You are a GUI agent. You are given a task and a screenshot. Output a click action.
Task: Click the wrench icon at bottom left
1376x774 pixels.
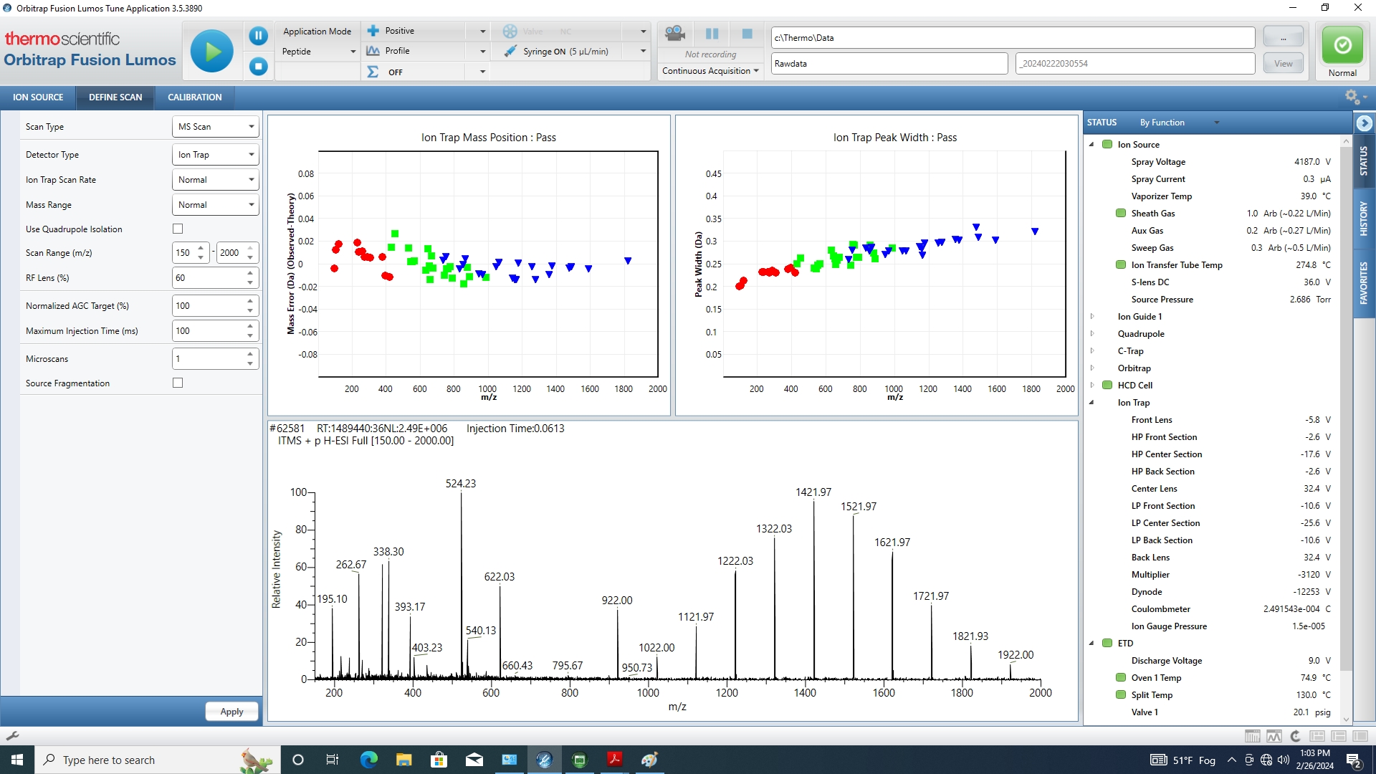pos(12,736)
